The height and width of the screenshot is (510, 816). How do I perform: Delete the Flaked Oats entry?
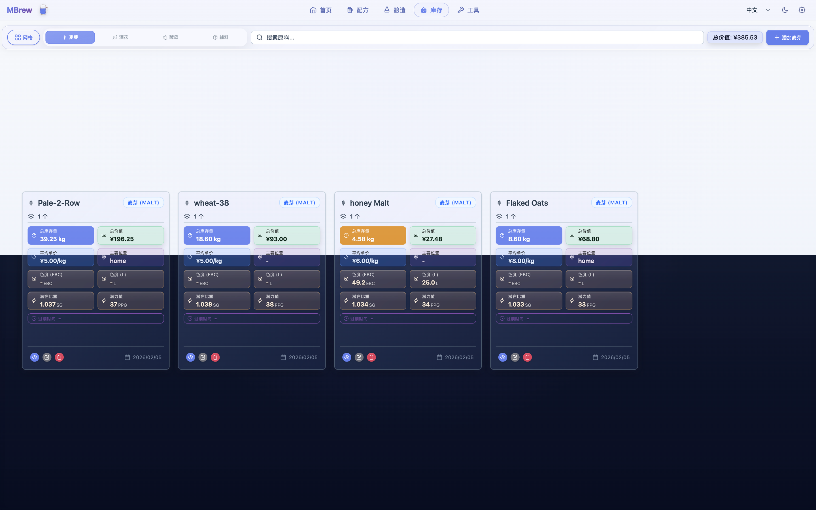click(527, 357)
